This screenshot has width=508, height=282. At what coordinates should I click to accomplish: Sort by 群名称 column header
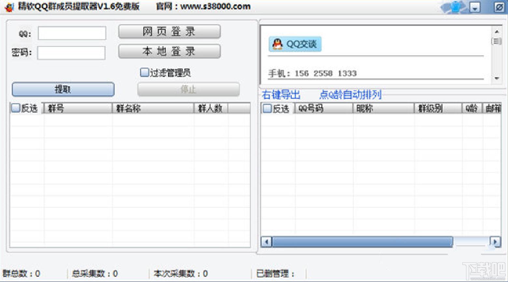click(x=153, y=108)
